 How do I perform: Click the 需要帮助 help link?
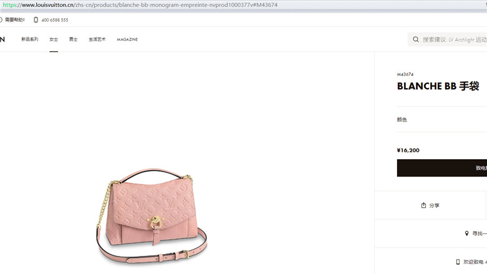(x=14, y=20)
